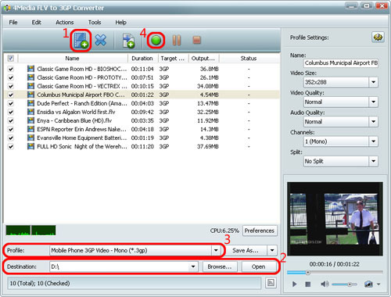
Task: Click file icon of Dude Perfect row
Action: [x=30, y=103]
